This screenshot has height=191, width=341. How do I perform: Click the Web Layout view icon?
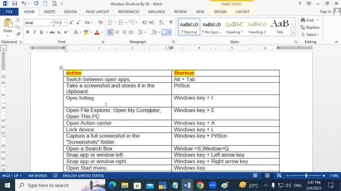pos(279,176)
